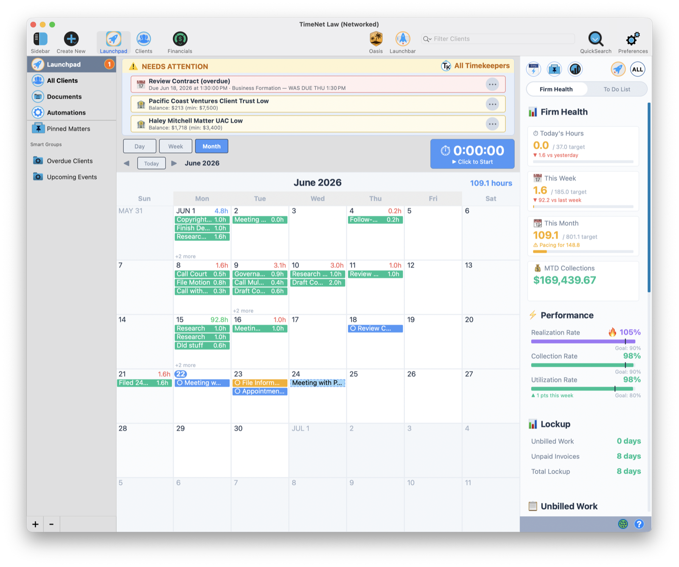Go to the next month arrow
This screenshot has height=567, width=679.
pos(174,163)
